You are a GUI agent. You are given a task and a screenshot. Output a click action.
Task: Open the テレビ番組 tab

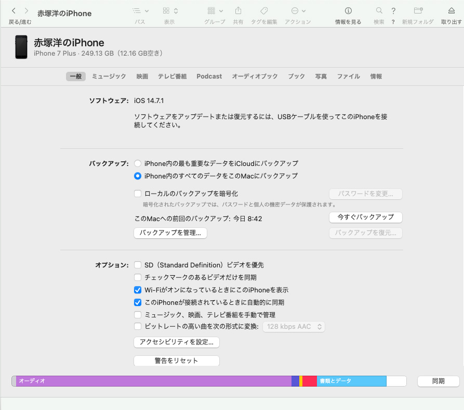pyautogui.click(x=172, y=76)
